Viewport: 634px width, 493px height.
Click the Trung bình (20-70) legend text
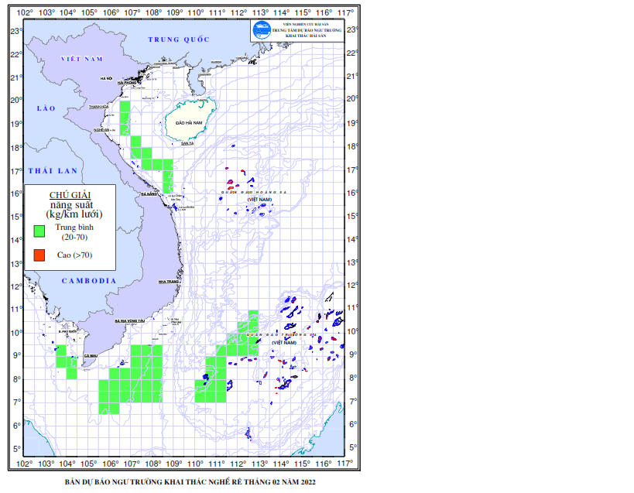pyautogui.click(x=74, y=232)
